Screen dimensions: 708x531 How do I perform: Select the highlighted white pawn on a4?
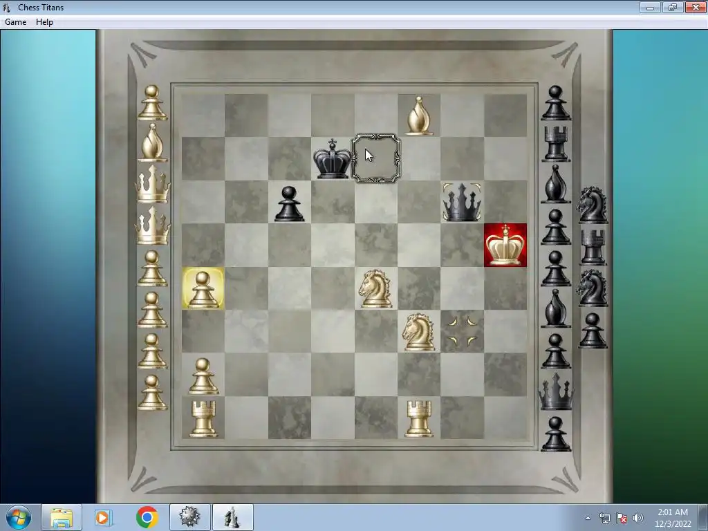(x=203, y=288)
